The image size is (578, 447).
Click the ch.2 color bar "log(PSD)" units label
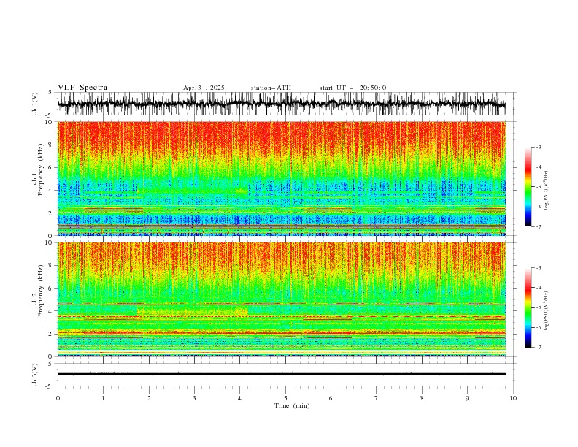pyautogui.click(x=547, y=311)
